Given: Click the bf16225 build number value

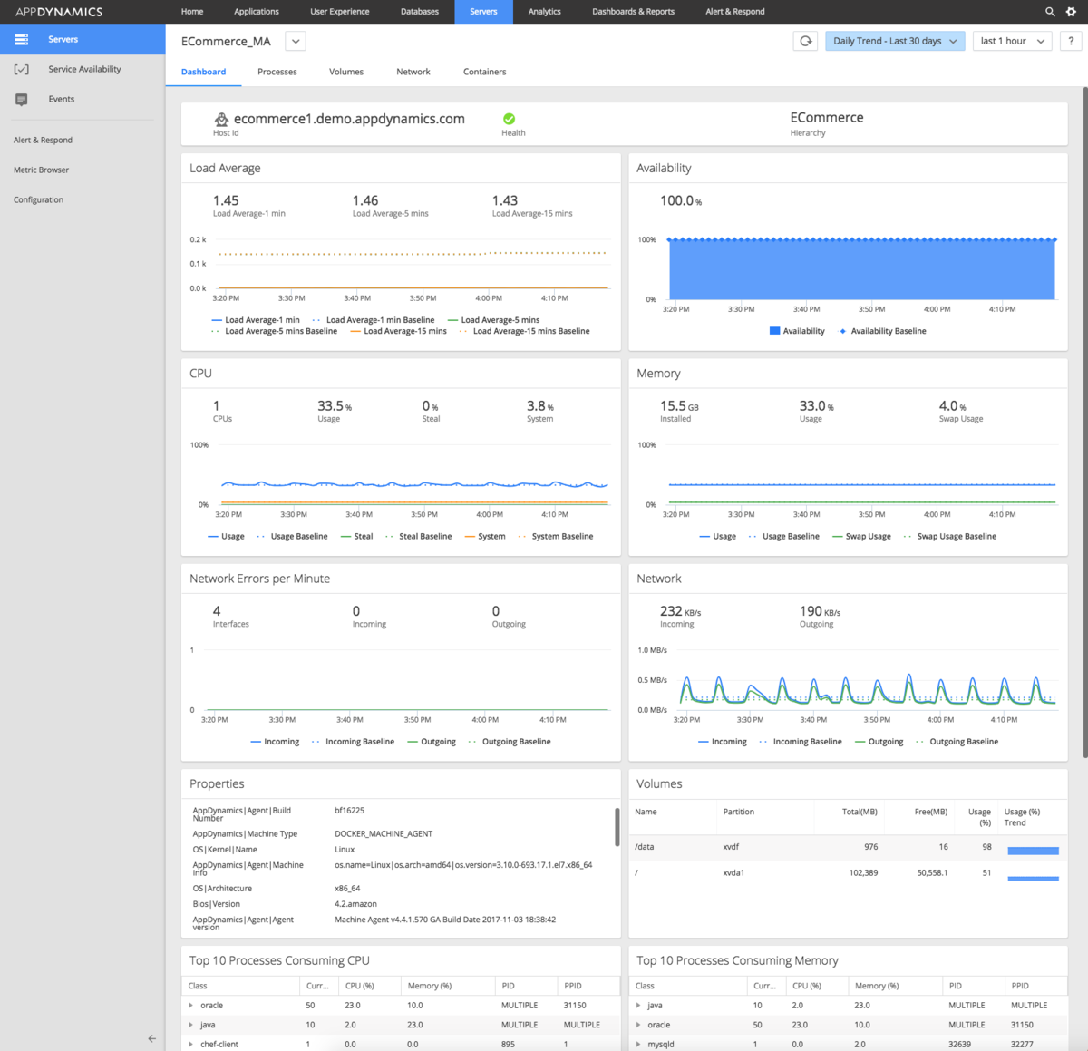Looking at the screenshot, I should click(349, 811).
